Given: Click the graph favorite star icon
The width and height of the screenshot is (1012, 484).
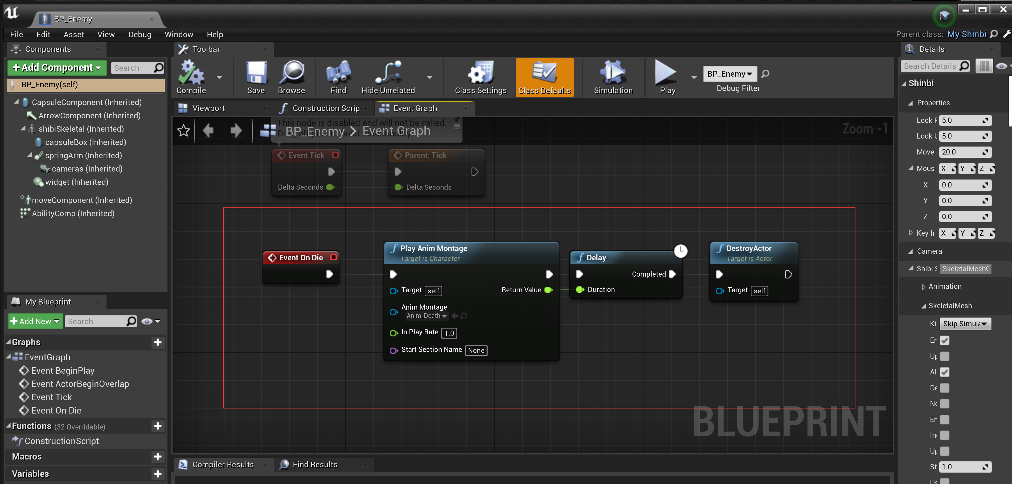Looking at the screenshot, I should 183,130.
